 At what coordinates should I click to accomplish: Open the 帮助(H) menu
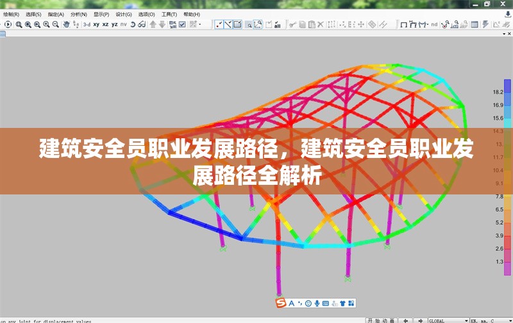click(191, 14)
